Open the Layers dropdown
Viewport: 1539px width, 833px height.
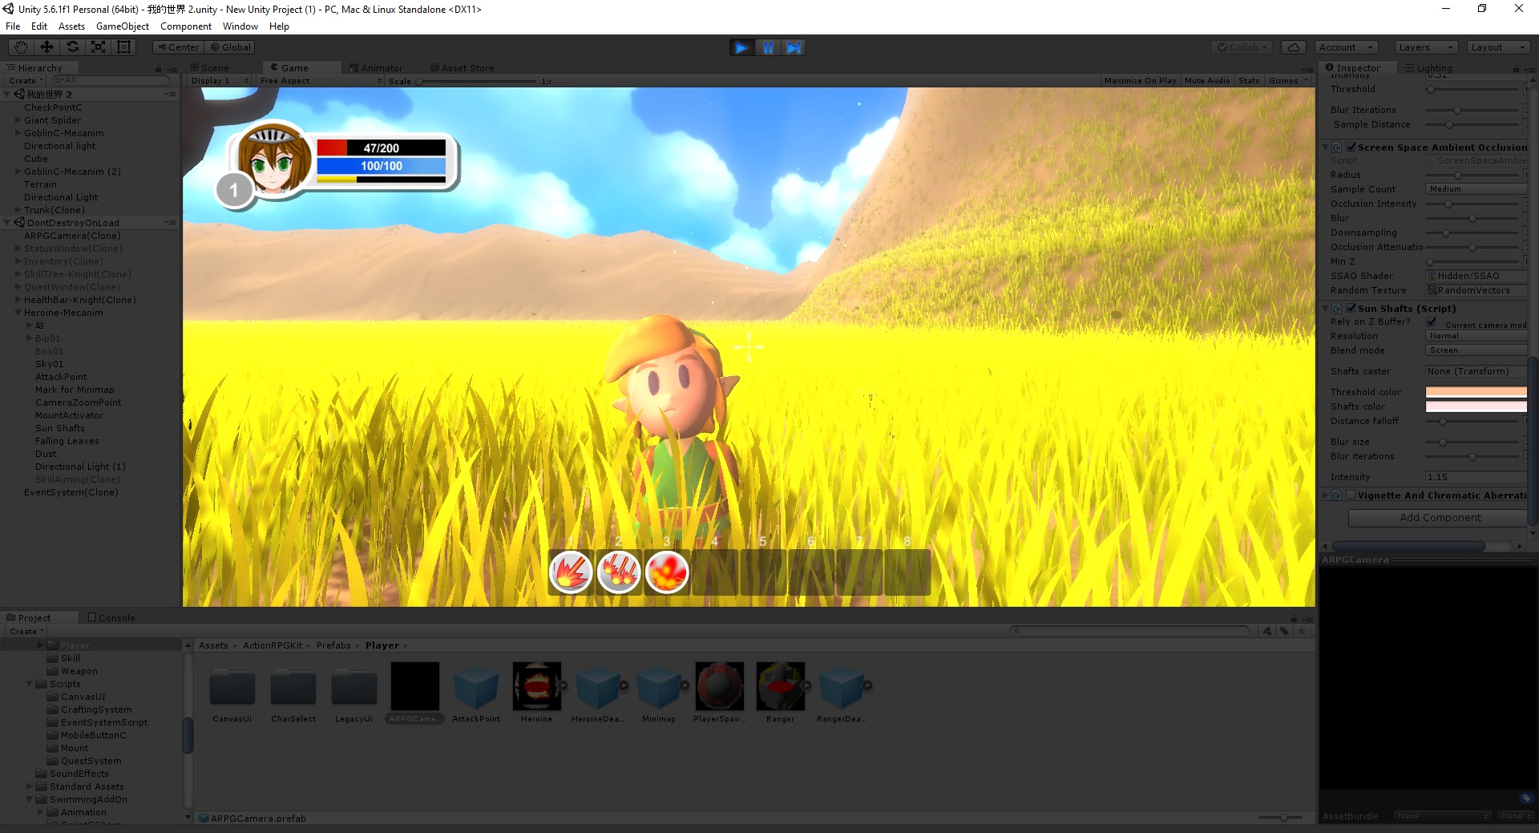tap(1425, 47)
